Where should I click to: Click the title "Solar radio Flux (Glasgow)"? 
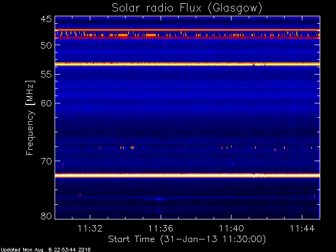[187, 8]
